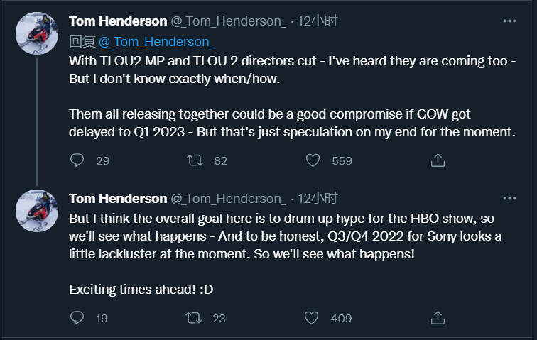Reply to the first tweet about TLOU2 MP
The image size is (537, 340).
tap(78, 160)
